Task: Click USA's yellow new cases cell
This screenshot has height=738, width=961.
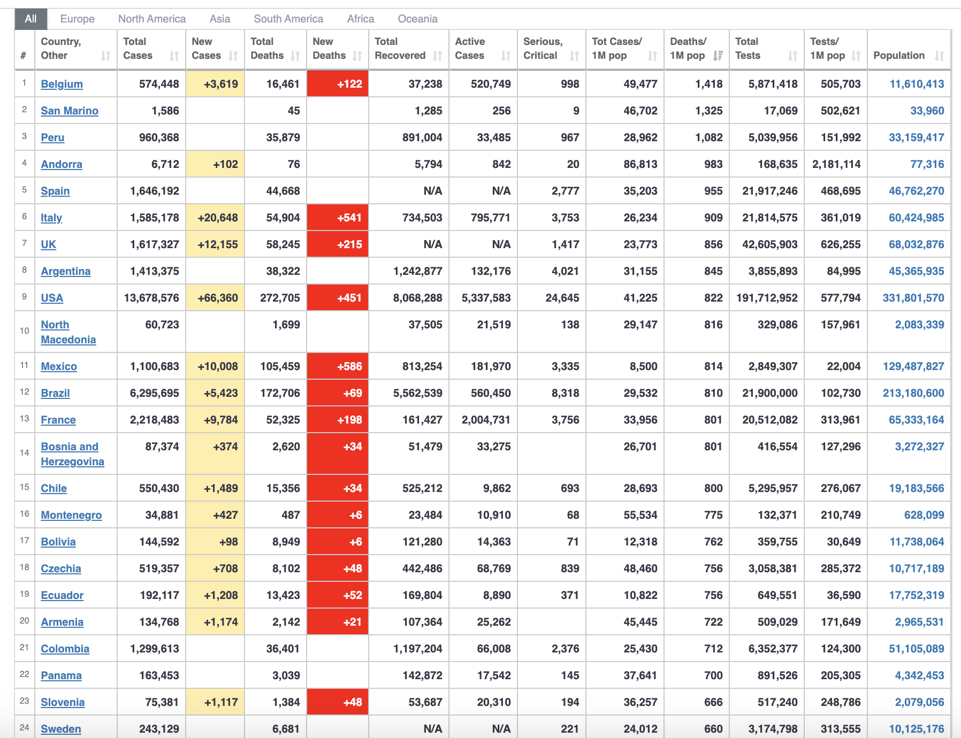Action: [x=215, y=298]
